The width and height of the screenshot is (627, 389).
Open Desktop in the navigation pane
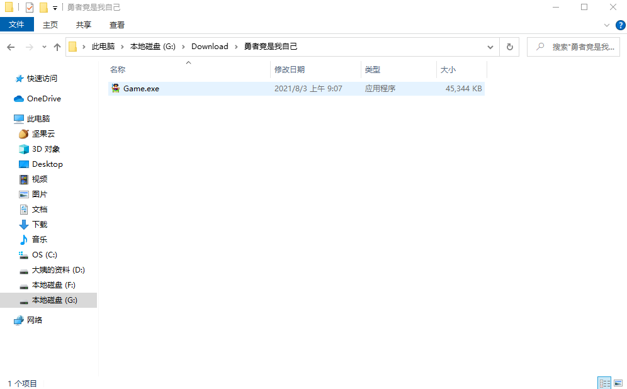point(47,164)
